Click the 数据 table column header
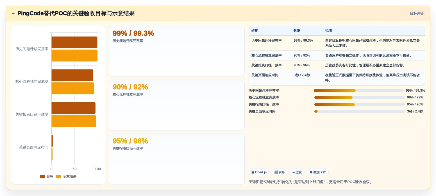This screenshot has height=196, width=436. click(x=297, y=31)
